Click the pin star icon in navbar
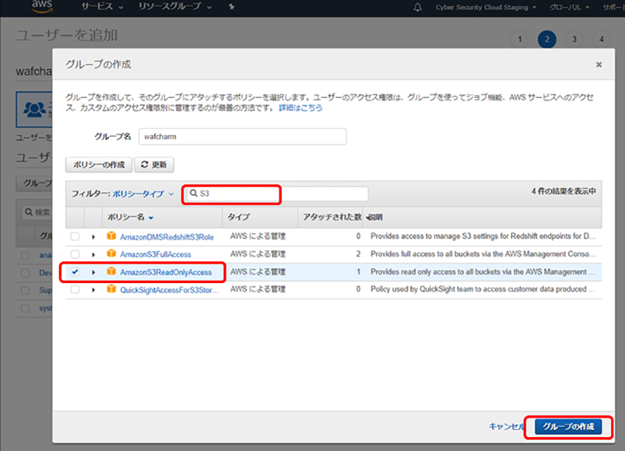This screenshot has width=625, height=451. click(x=231, y=7)
